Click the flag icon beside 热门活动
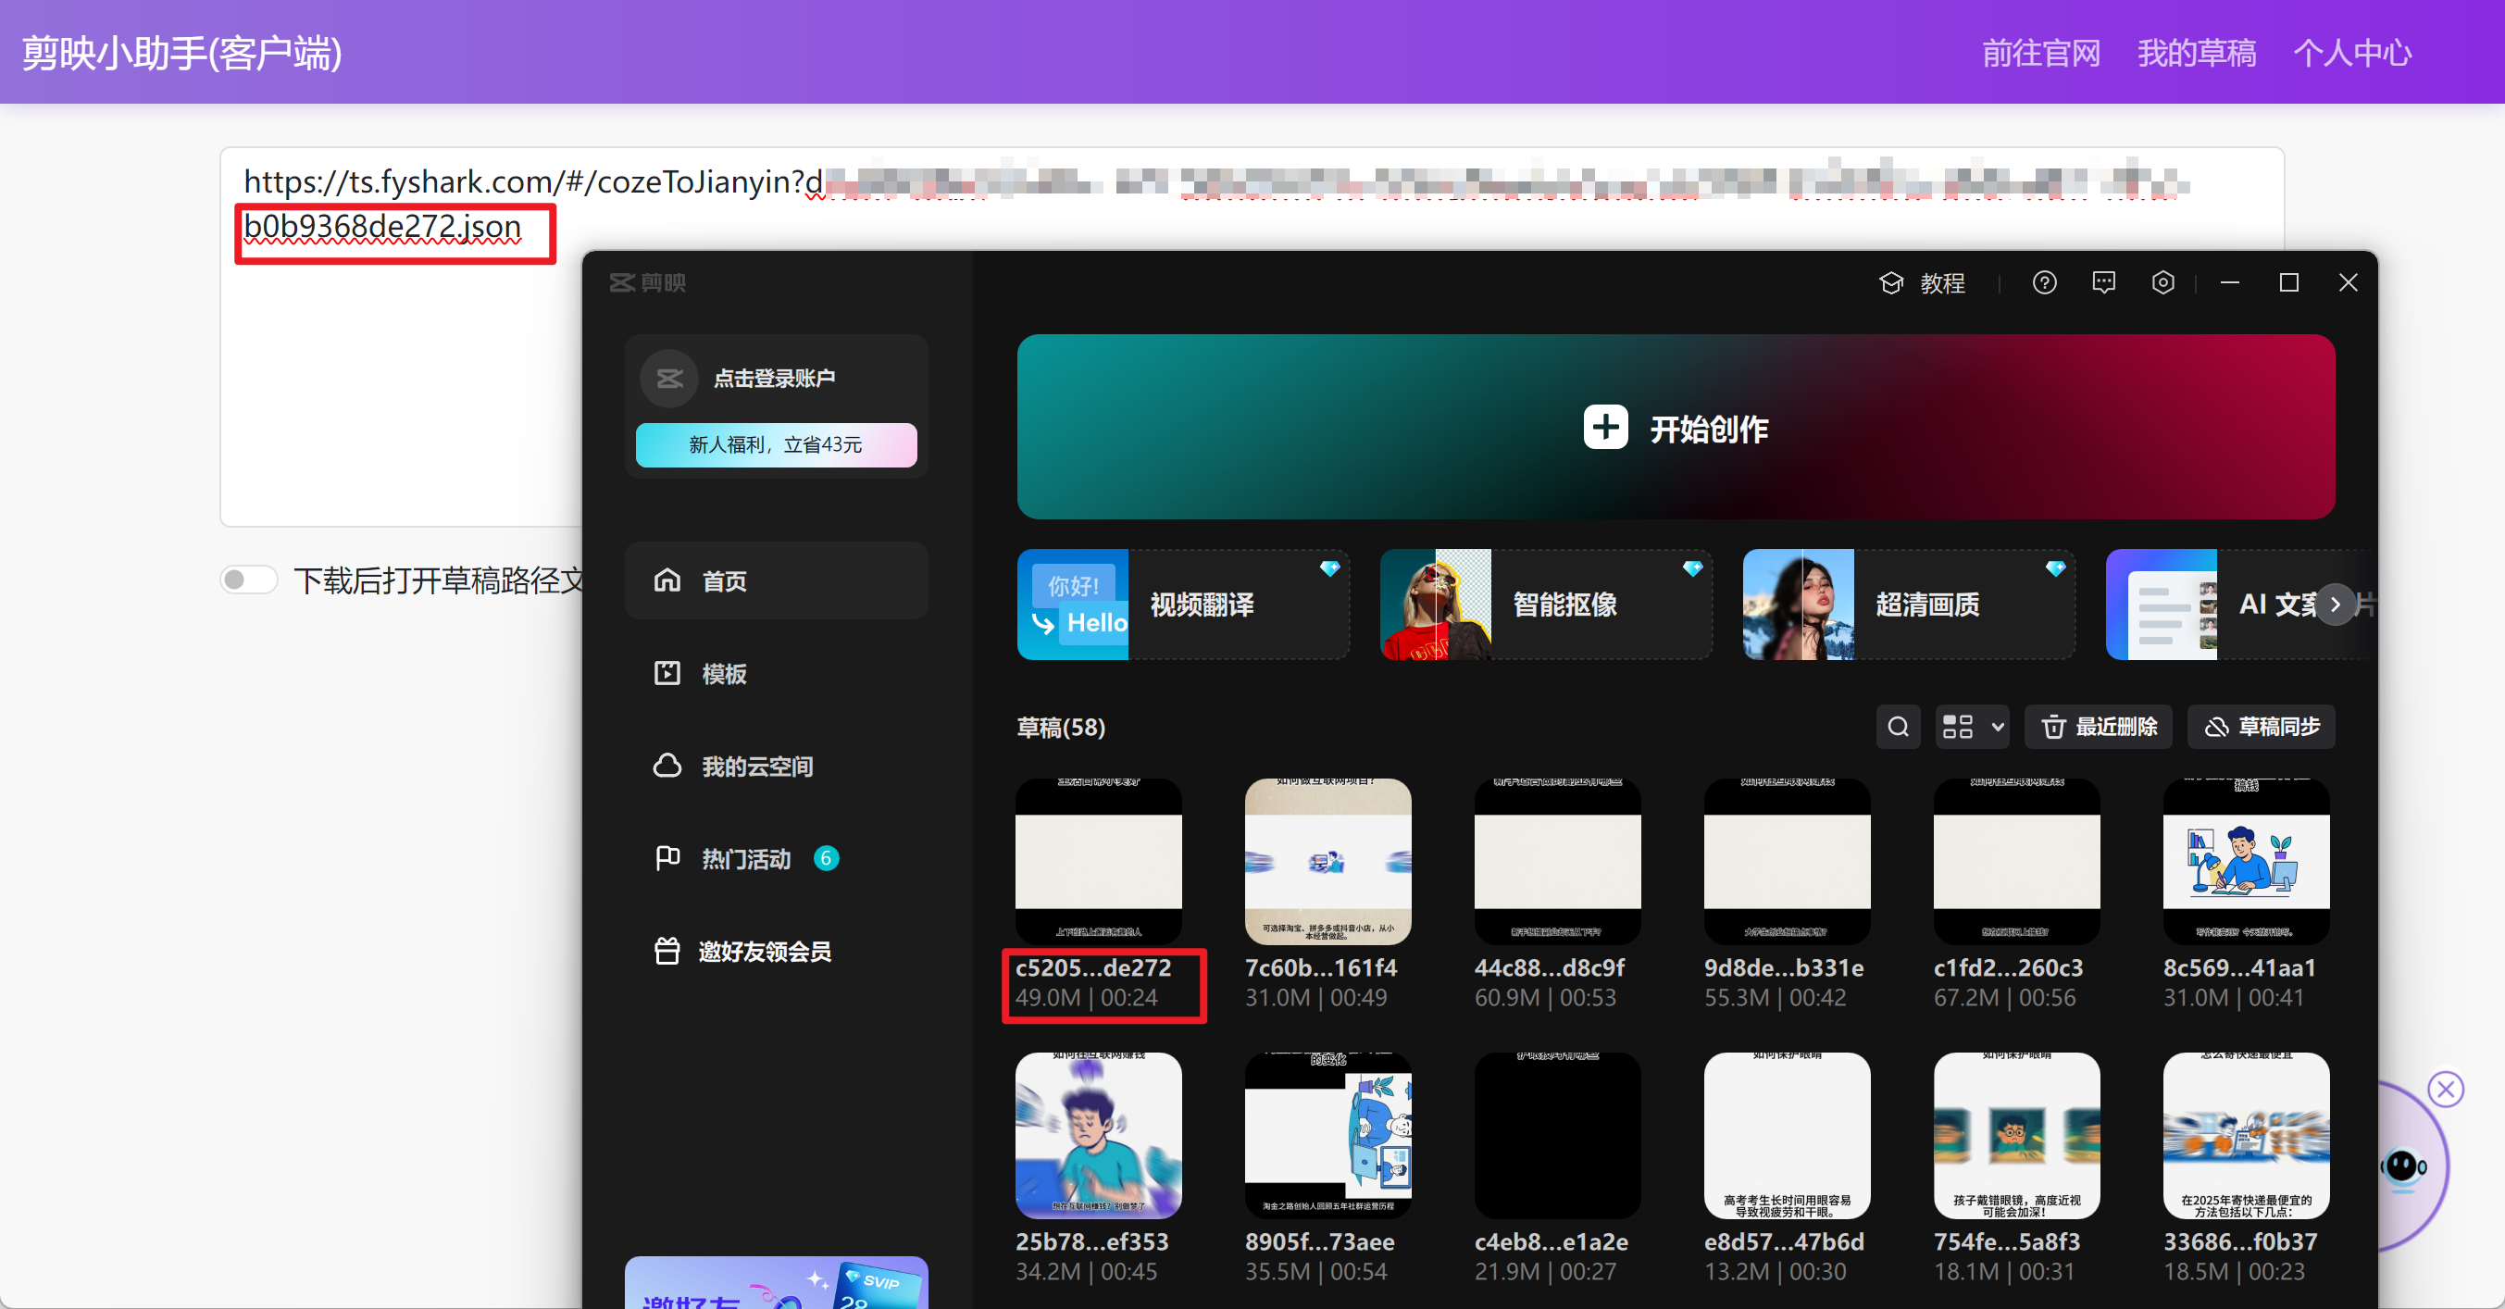The height and width of the screenshot is (1309, 2505). point(667,859)
